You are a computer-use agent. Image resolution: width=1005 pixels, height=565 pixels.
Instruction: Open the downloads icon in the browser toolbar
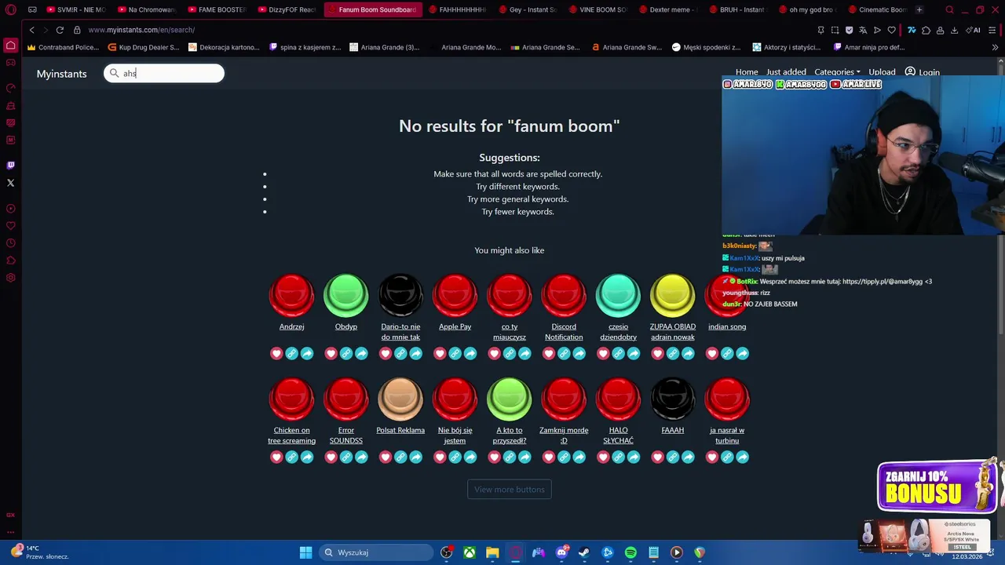tap(954, 30)
